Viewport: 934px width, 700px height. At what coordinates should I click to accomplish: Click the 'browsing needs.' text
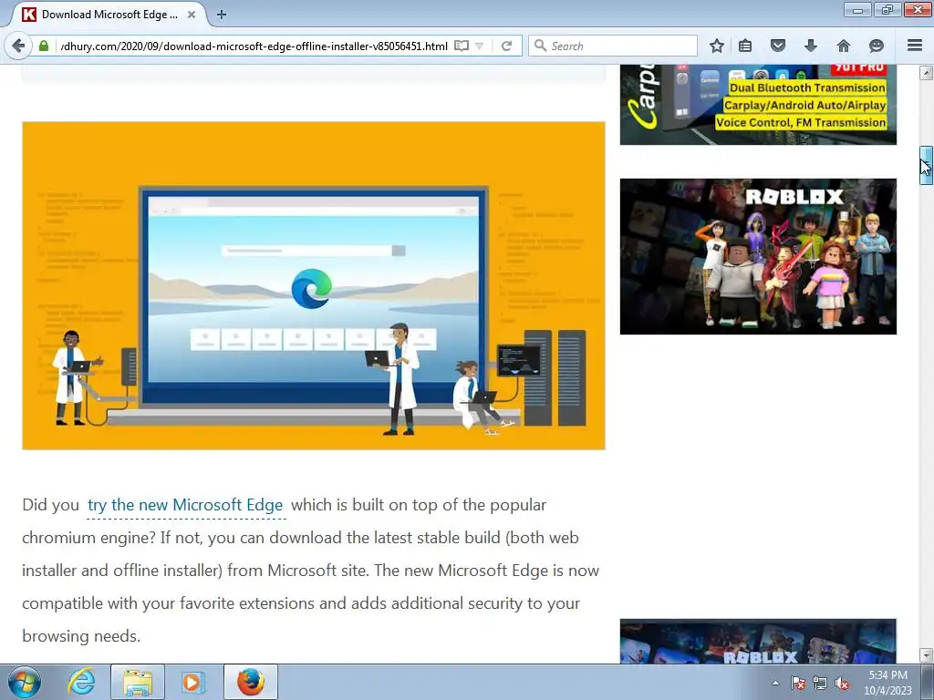81,635
